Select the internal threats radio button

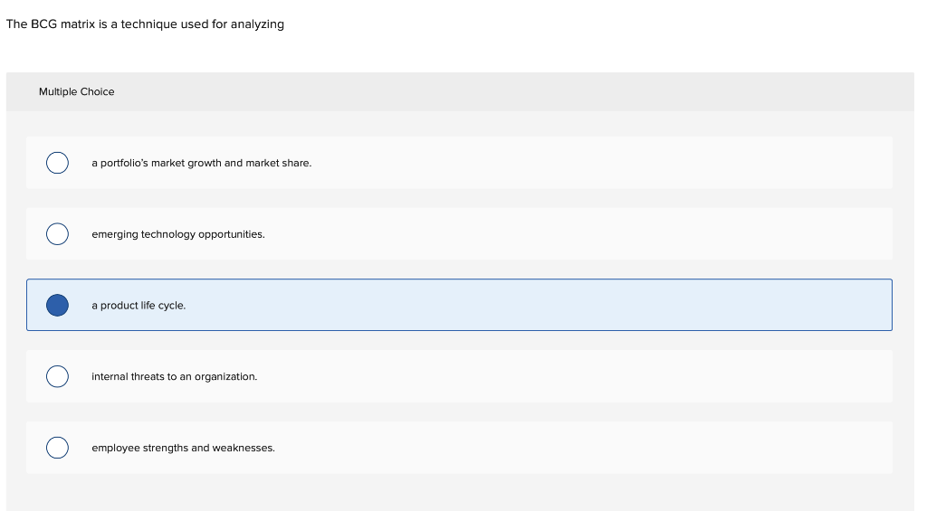click(x=57, y=376)
